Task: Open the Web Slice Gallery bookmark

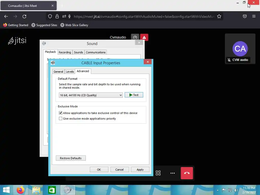Action: 74,25
